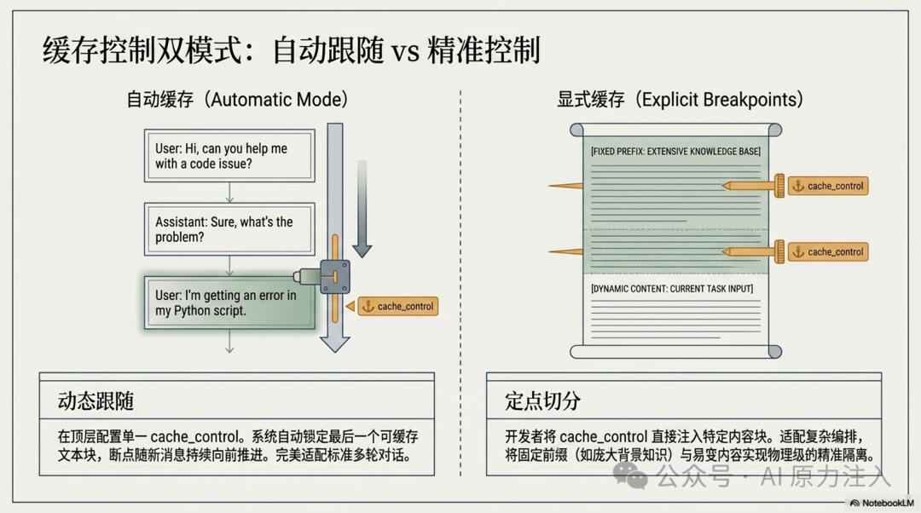The width and height of the screenshot is (921, 513).
Task: Click the dark downward arrow beside the rail
Action: (362, 209)
